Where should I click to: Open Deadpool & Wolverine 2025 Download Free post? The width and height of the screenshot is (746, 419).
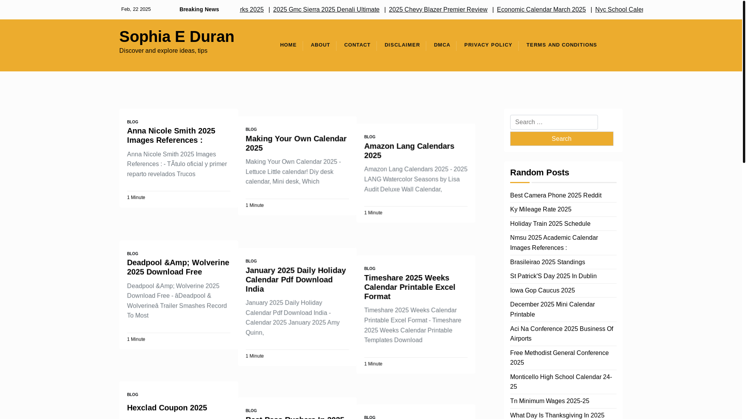point(178,267)
